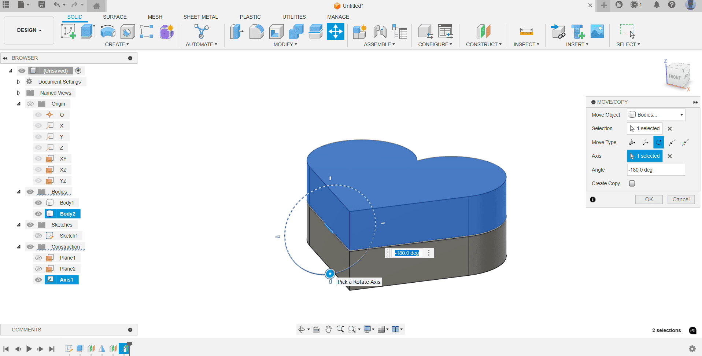Switch to the MESH tab

pyautogui.click(x=155, y=17)
